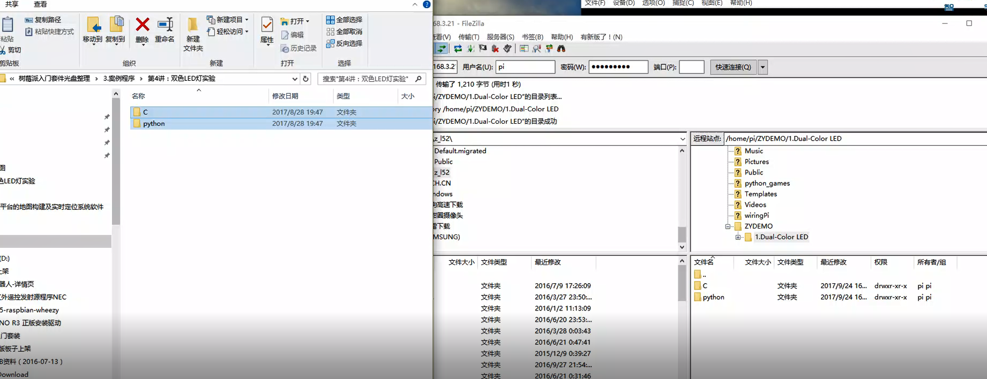
Task: Toggle FileZilla transfer queue processing icon
Action: [x=470, y=49]
